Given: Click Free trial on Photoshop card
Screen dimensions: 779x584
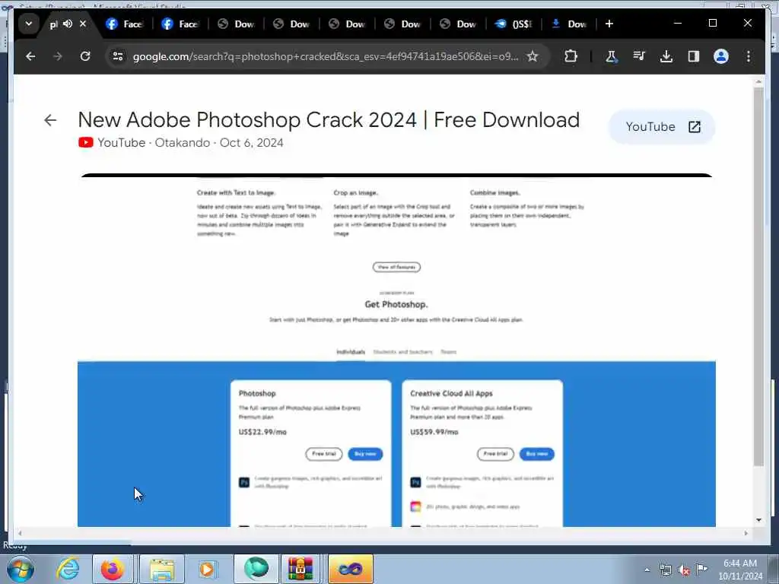Looking at the screenshot, I should [324, 454].
